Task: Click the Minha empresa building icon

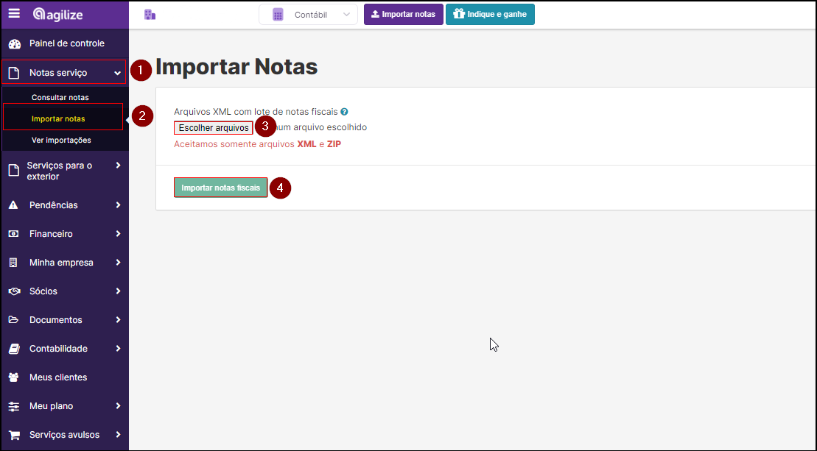Action: [14, 263]
